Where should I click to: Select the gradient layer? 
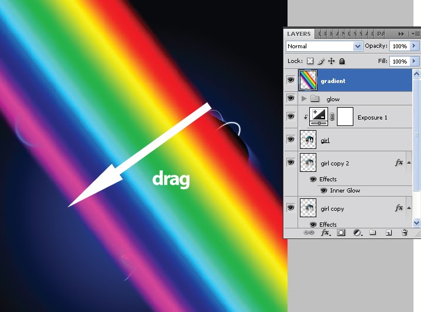(355, 80)
